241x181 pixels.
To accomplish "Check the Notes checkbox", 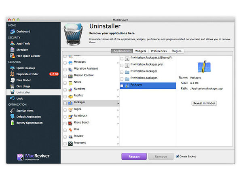I will [x=65, y=83].
